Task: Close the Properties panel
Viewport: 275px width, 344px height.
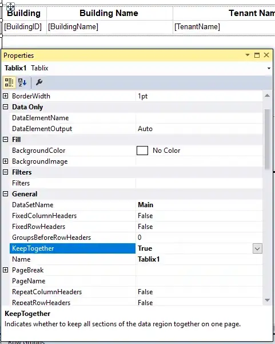Action: tap(266, 55)
